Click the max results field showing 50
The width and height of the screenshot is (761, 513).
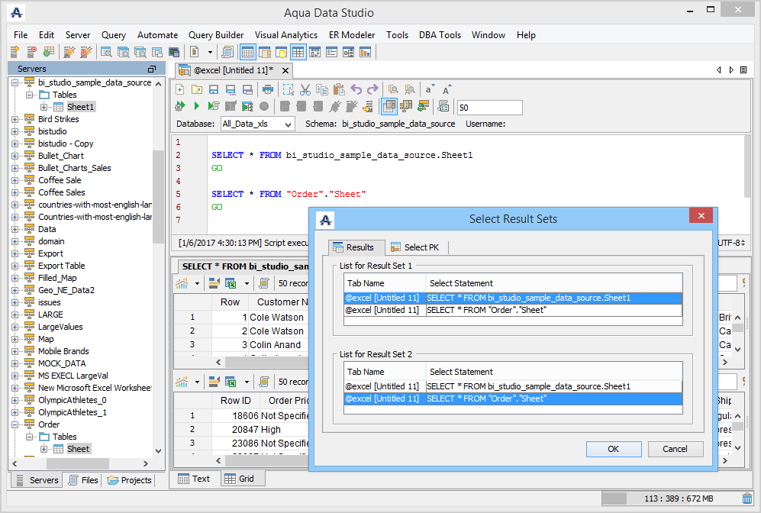489,108
